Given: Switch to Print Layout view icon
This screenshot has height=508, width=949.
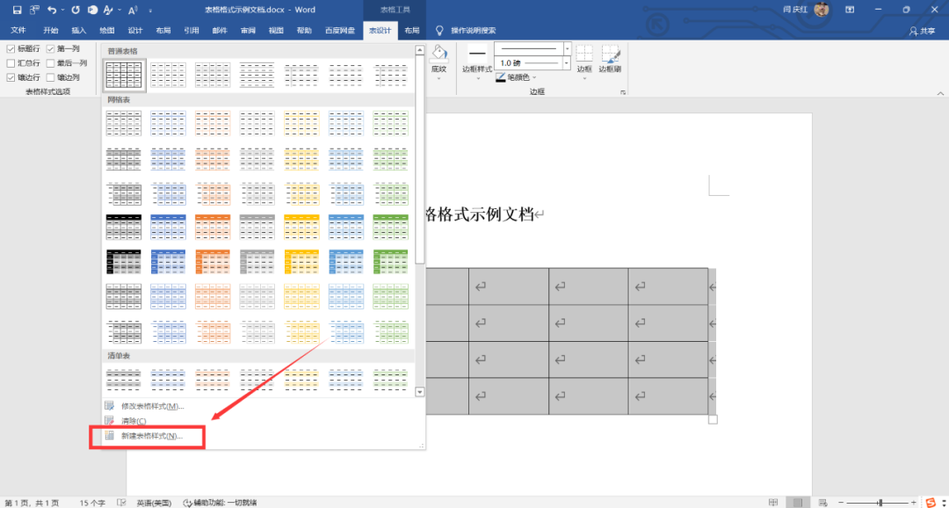Looking at the screenshot, I should [x=798, y=503].
